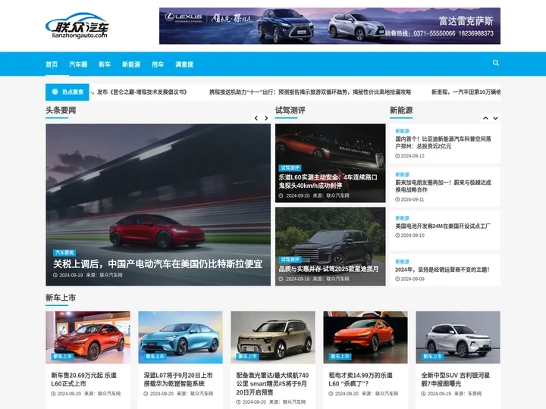Screen dimensions: 546x409
Task: Click the Lexus 富达雷克萨斯 banner ad
Action: [x=330, y=26]
